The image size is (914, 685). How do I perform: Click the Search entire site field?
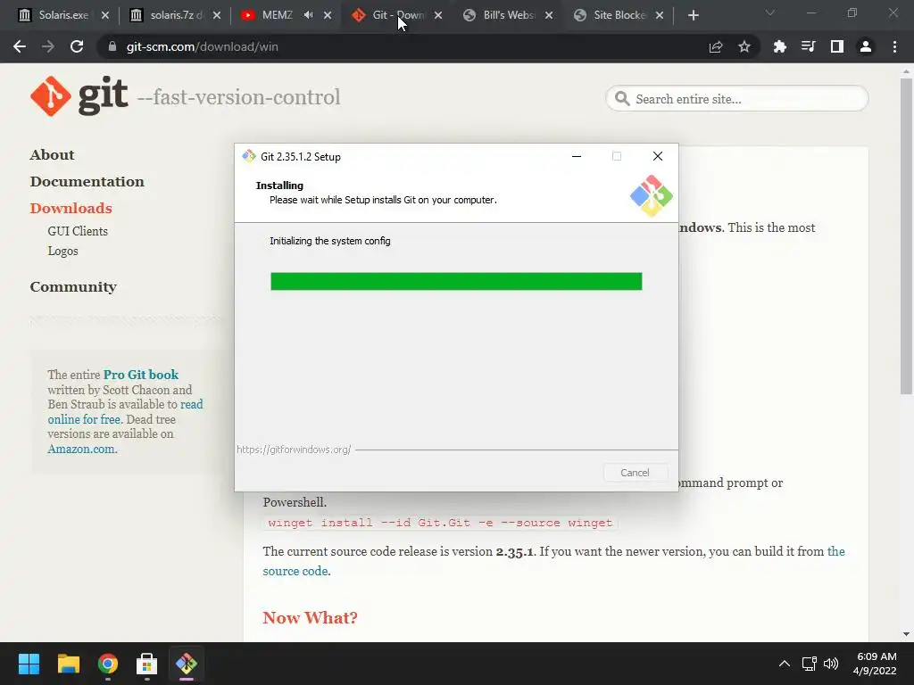point(737,98)
